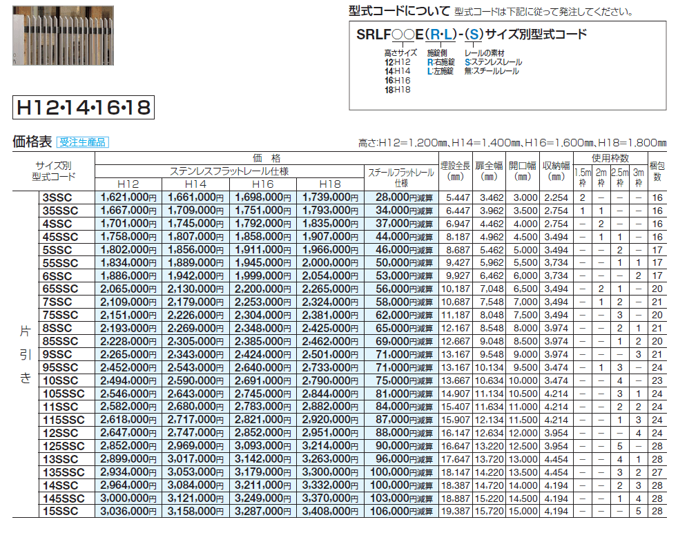This screenshot has height=542, width=678.
Task: Click the 3,408,000円 price in 15SSC row
Action: tap(331, 511)
